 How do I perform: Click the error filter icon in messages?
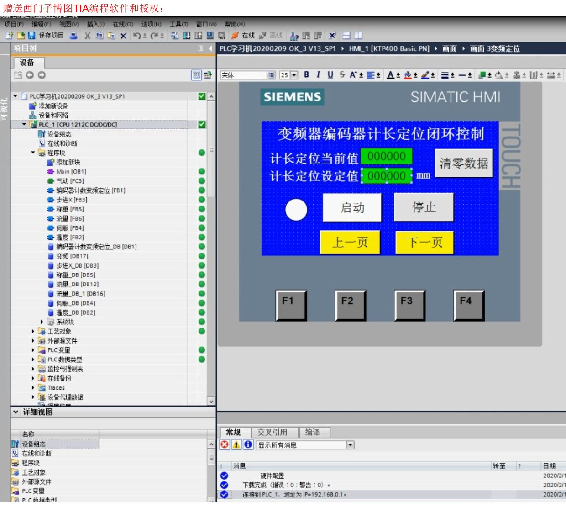(225, 444)
